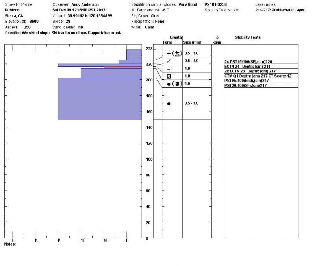Select the CTM Q1 CT Score 12 row
The width and height of the screenshot is (315, 266).
point(258,76)
